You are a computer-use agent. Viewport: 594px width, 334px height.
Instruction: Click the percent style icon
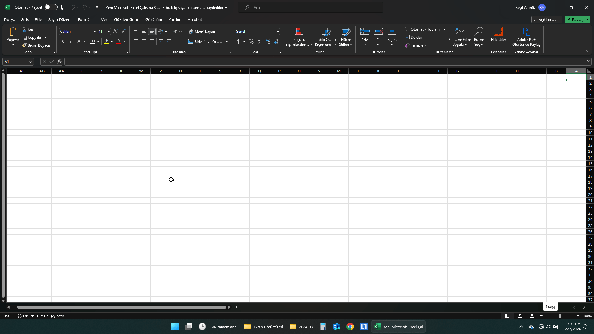pyautogui.click(x=251, y=41)
